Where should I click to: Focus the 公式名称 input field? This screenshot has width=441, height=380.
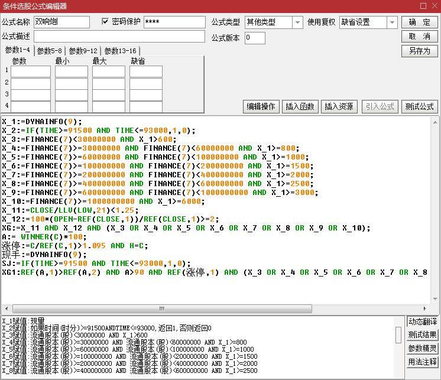coord(61,22)
